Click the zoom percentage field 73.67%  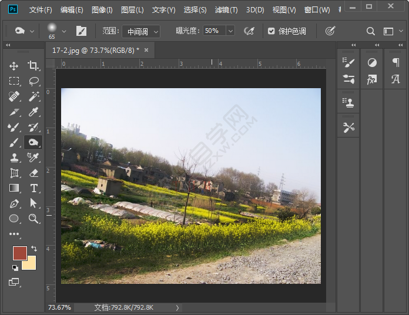pyautogui.click(x=59, y=307)
